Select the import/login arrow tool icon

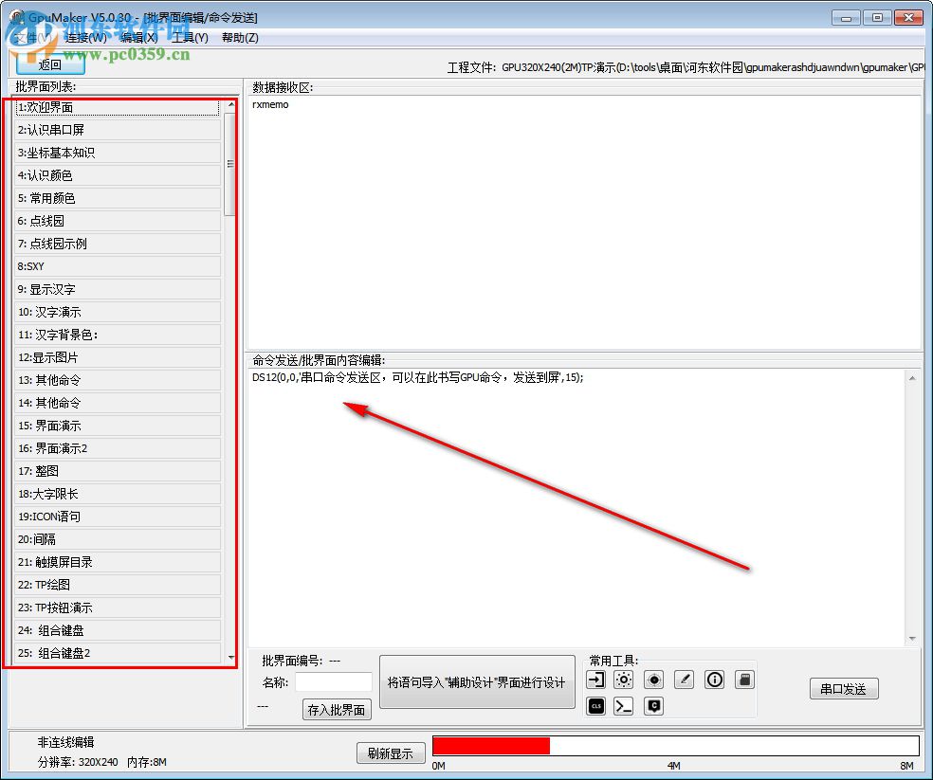[x=595, y=679]
